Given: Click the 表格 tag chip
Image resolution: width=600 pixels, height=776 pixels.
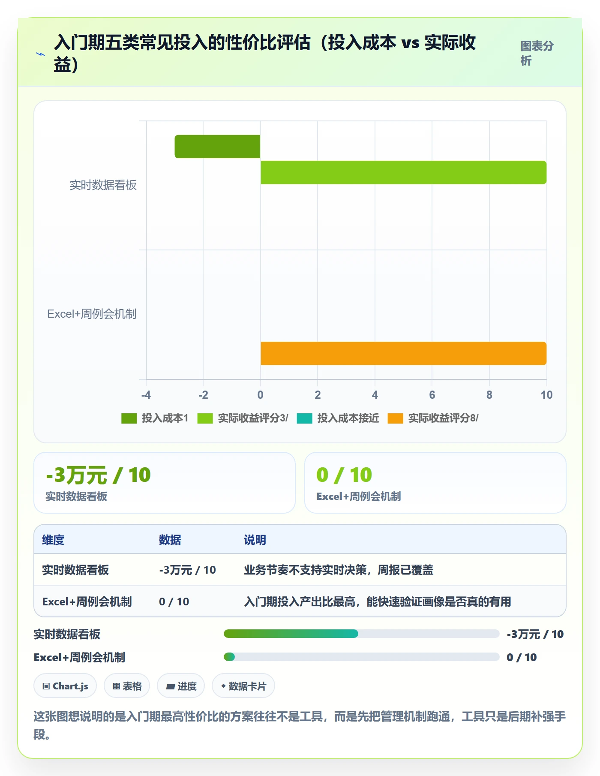Looking at the screenshot, I should coord(127,686).
